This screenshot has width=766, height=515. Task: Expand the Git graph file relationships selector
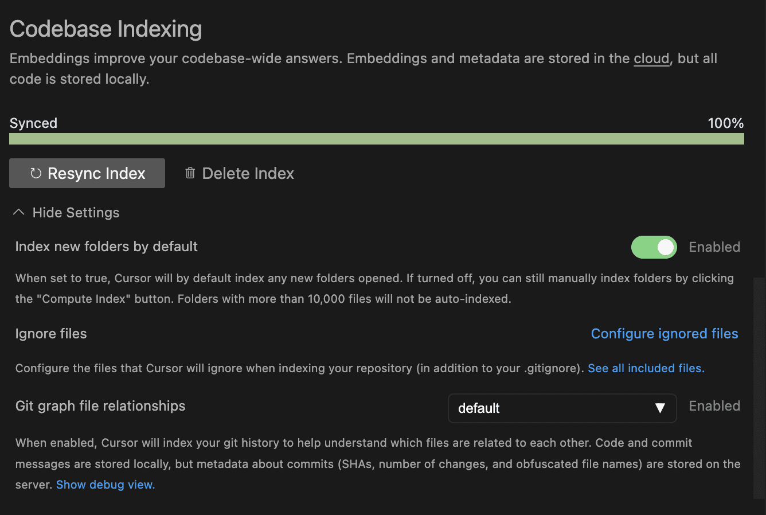(562, 408)
